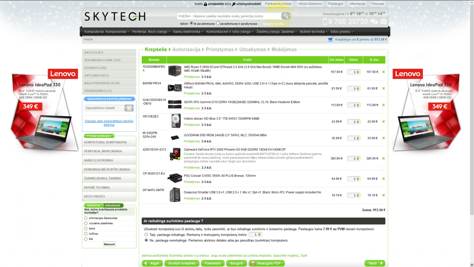The width and height of the screenshot is (474, 267).
Task: Open GOODRAM SSD thumbnail
Action: click(175, 138)
